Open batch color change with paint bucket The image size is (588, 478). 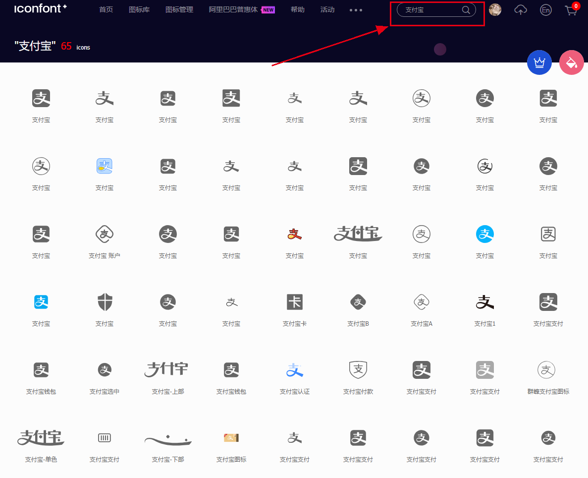click(x=571, y=62)
